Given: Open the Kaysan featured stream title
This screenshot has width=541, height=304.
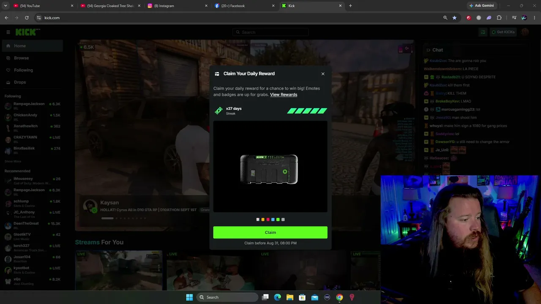Looking at the screenshot, I should coord(148,210).
